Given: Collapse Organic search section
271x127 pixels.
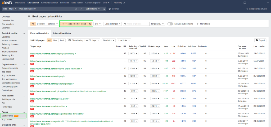Looking at the screenshot, I should click(24, 65).
